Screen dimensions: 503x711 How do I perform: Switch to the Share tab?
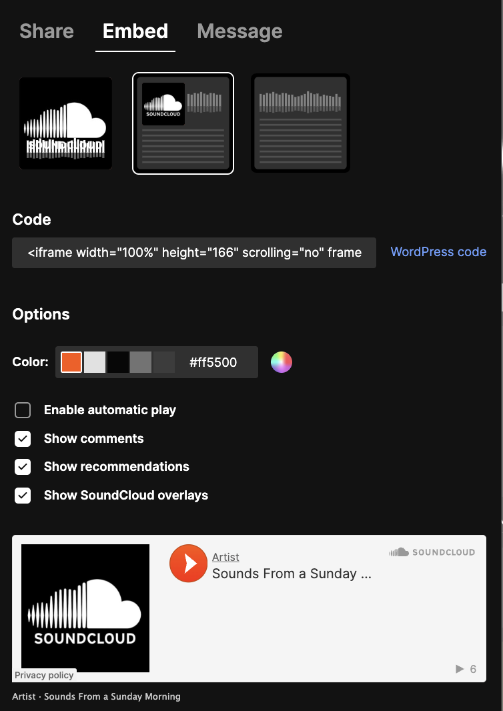(46, 31)
